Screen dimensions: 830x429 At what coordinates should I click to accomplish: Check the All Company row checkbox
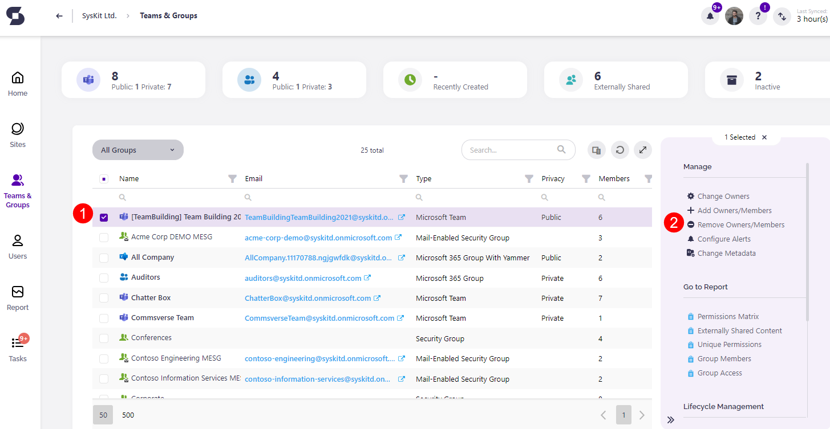pos(104,258)
